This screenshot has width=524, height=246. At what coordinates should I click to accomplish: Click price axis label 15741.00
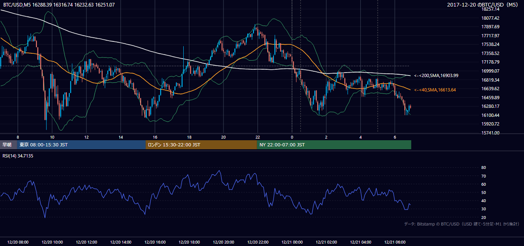pyautogui.click(x=490, y=133)
